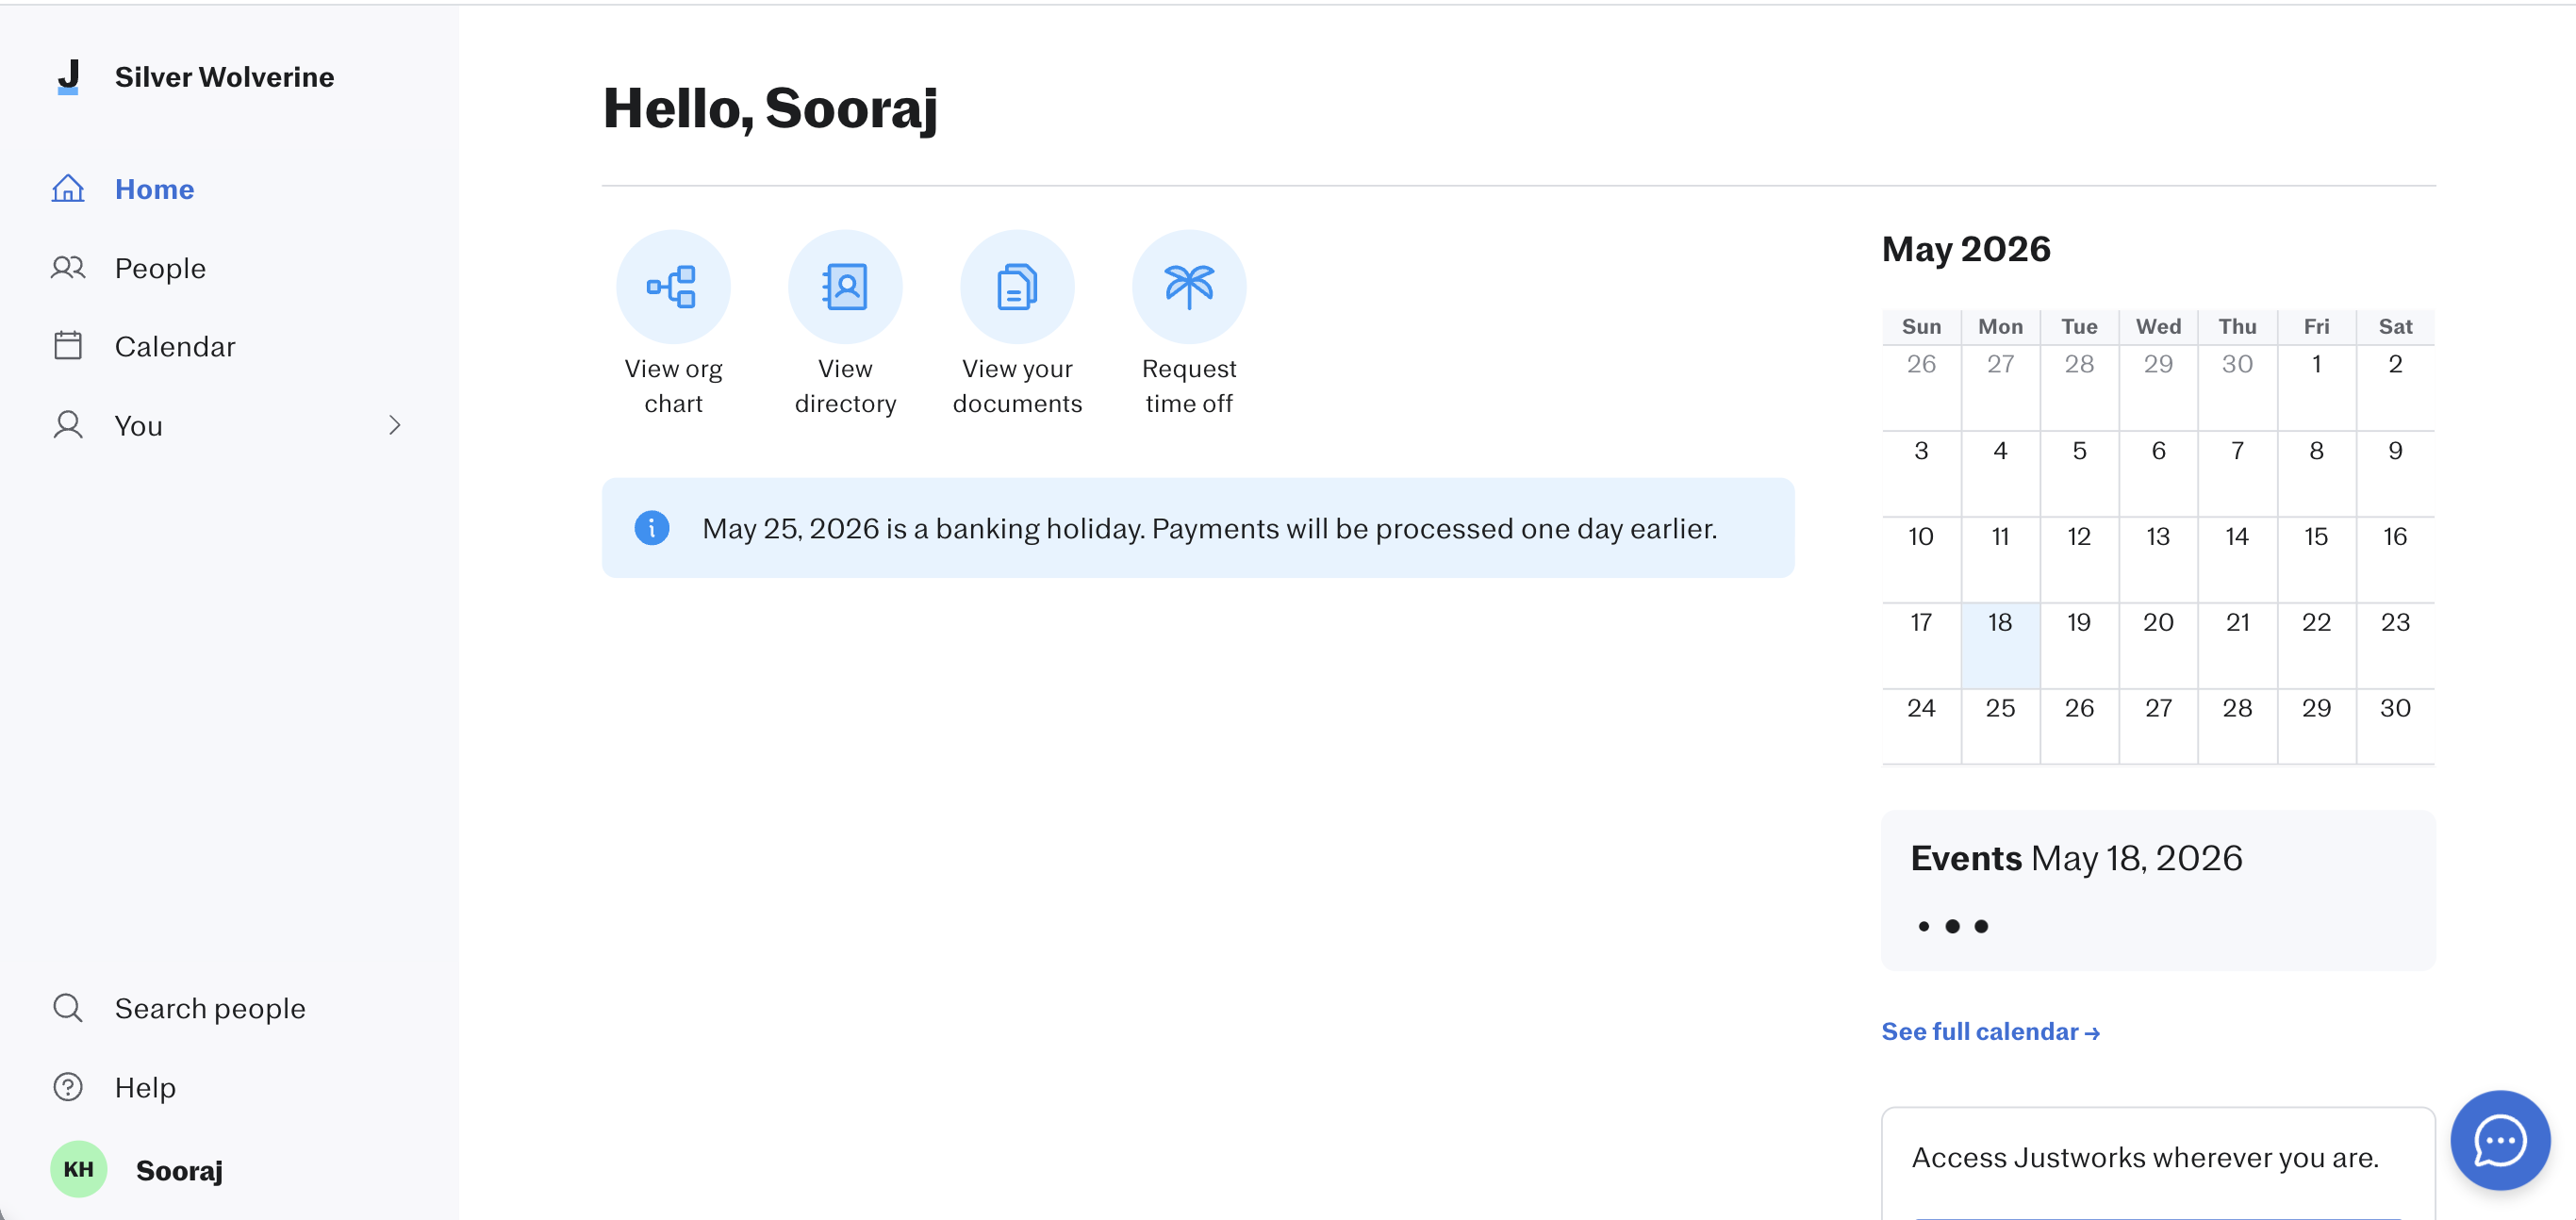This screenshot has width=2576, height=1220.
Task: Click the Search people magnifier icon
Action: (x=68, y=1008)
